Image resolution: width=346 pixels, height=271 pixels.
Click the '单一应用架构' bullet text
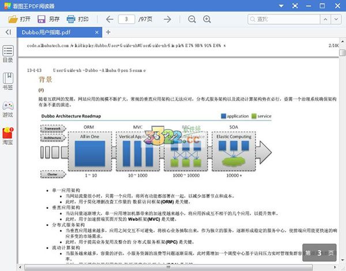click(x=66, y=190)
